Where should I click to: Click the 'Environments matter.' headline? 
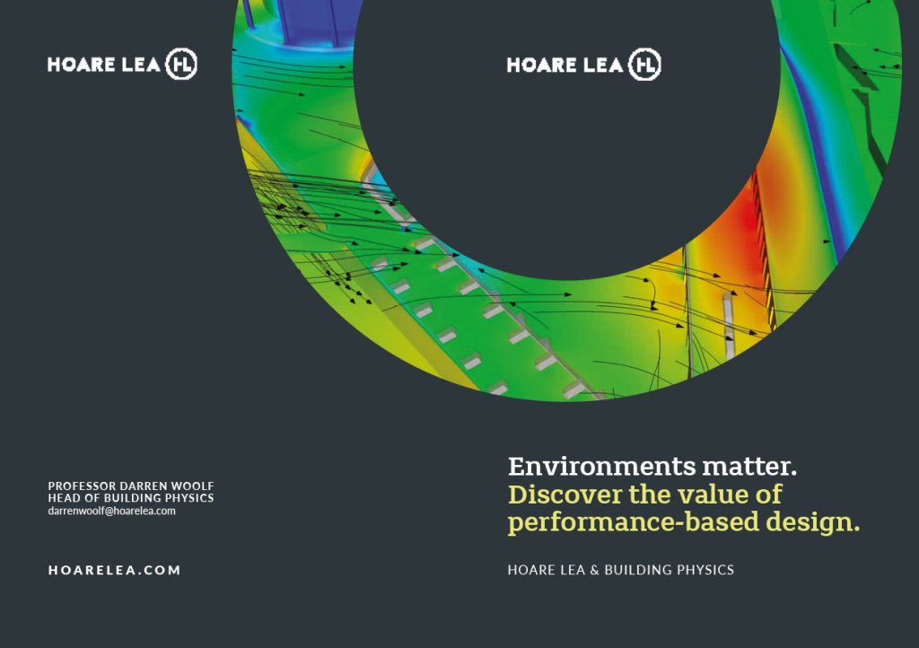[652, 467]
